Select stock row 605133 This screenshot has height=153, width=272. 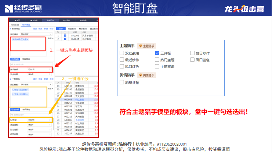pyautogui.click(x=76, y=86)
